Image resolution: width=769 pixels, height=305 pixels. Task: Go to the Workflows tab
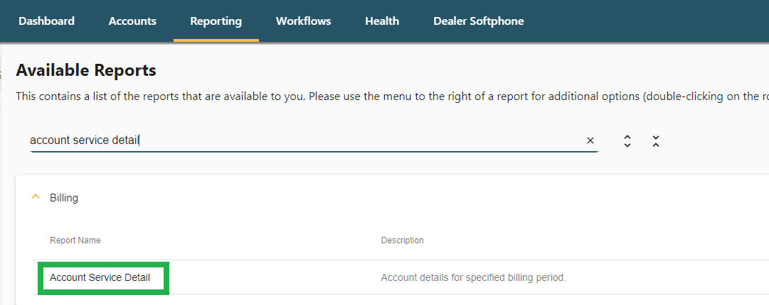pyautogui.click(x=303, y=21)
